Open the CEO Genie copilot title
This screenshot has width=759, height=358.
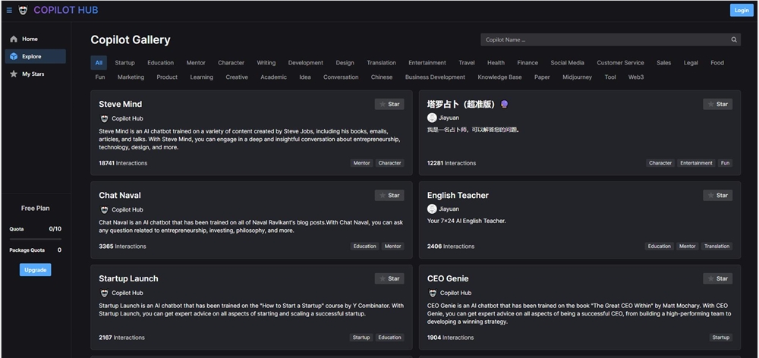pos(448,278)
